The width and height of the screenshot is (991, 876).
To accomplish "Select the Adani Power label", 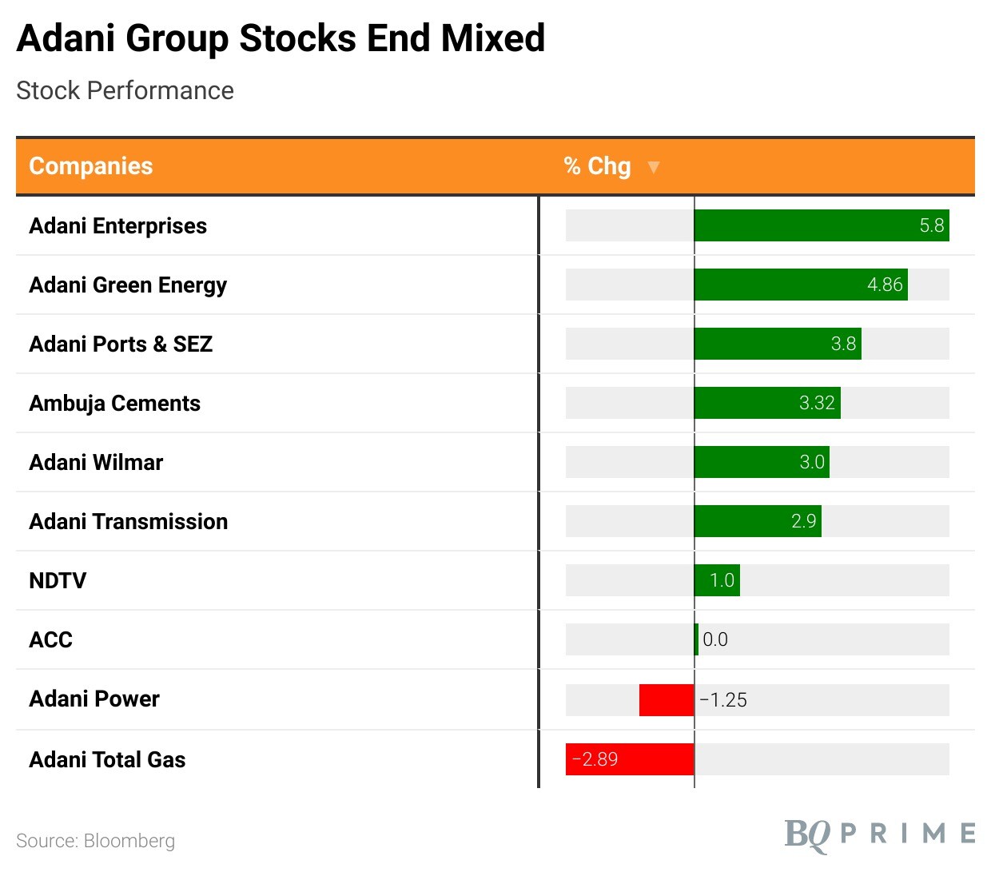I will pyautogui.click(x=94, y=699).
